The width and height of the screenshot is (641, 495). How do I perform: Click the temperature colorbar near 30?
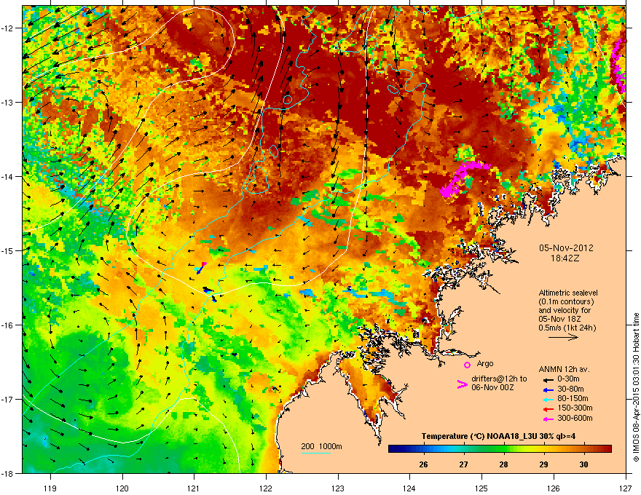(x=584, y=448)
